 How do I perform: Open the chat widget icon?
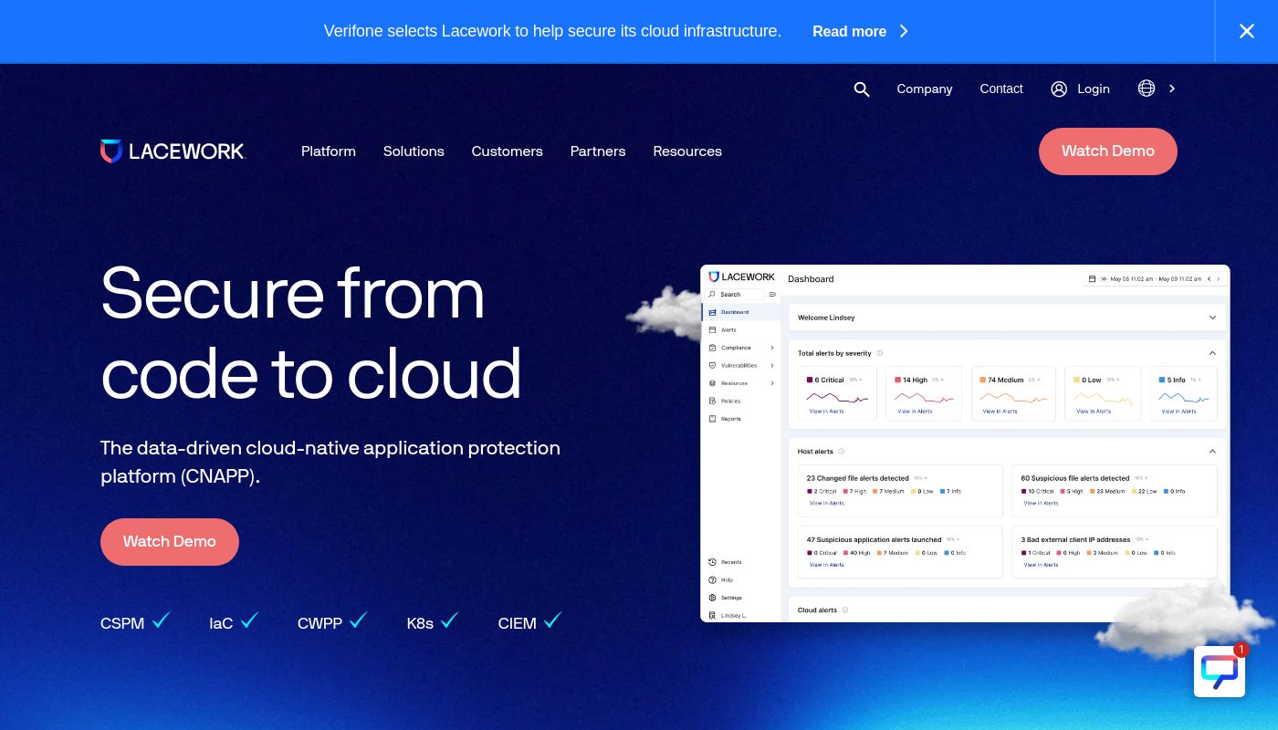pyautogui.click(x=1220, y=672)
